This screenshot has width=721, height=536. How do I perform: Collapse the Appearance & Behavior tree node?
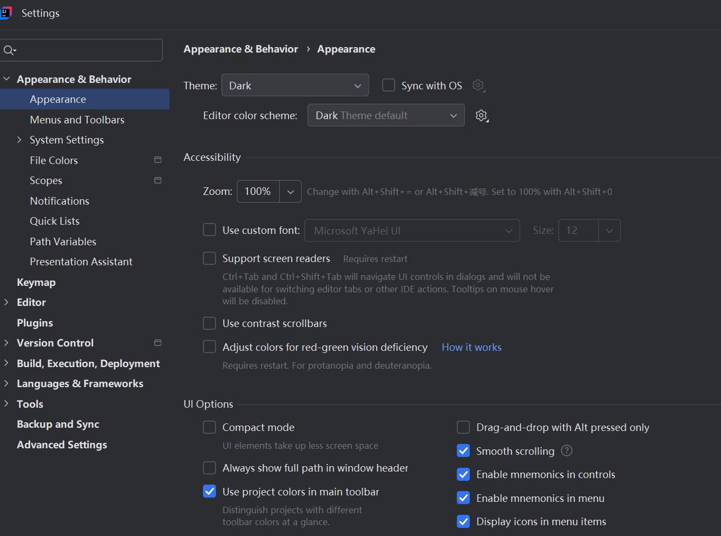[x=6, y=79]
